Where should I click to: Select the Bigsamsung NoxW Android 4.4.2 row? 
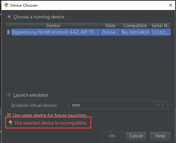coord(88,32)
